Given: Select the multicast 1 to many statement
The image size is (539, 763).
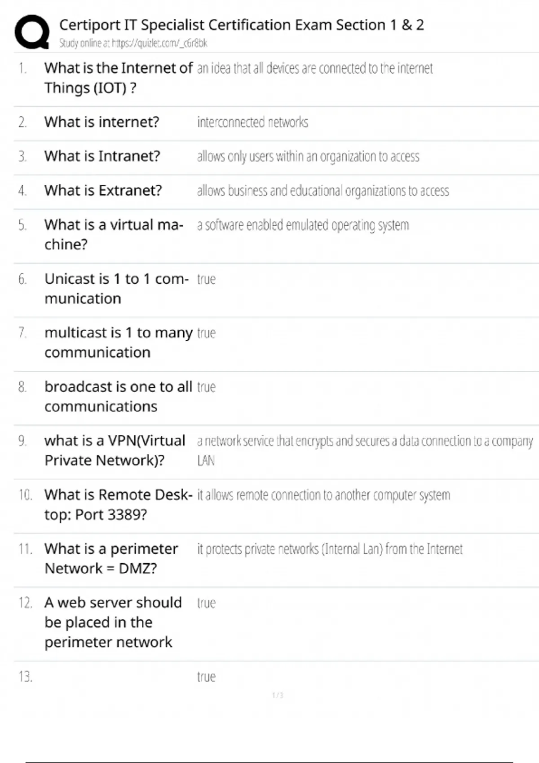Looking at the screenshot, I should (118, 342).
